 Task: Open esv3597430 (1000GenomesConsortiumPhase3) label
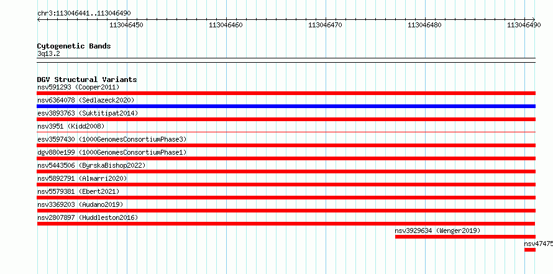coord(112,139)
